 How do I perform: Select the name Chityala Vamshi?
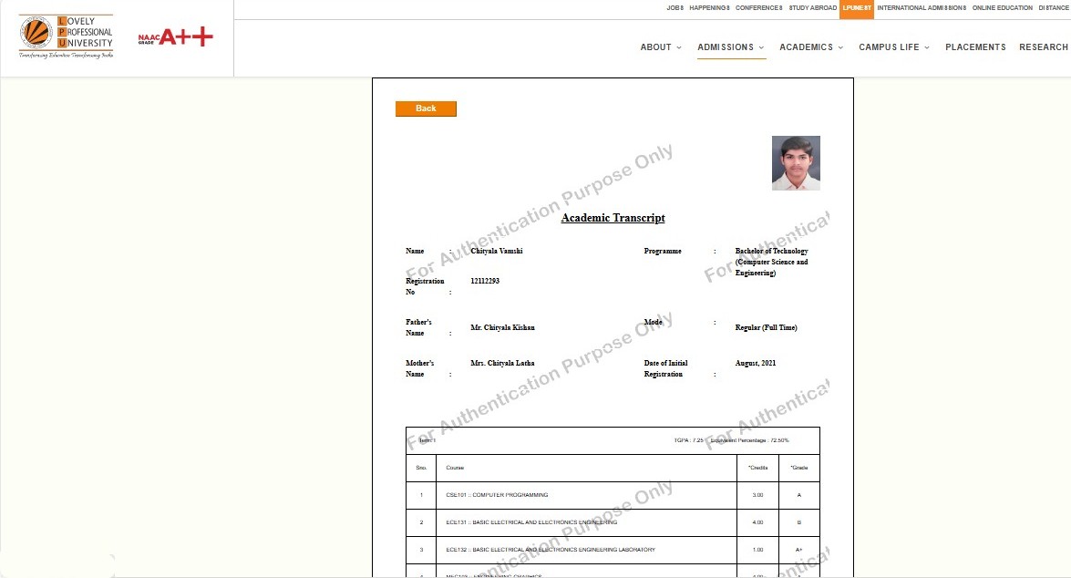(497, 251)
